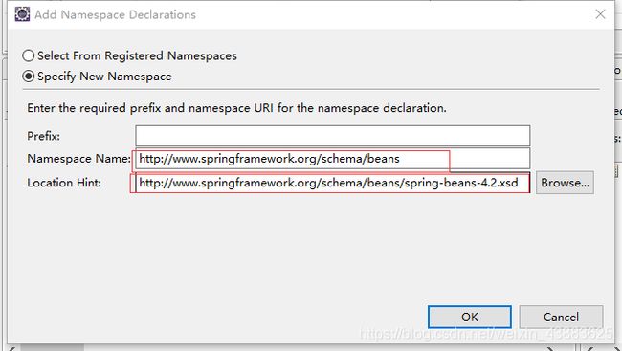This screenshot has width=622, height=351.
Task: Click the left scroll arrow at the bottom edge
Action: tap(11, 348)
